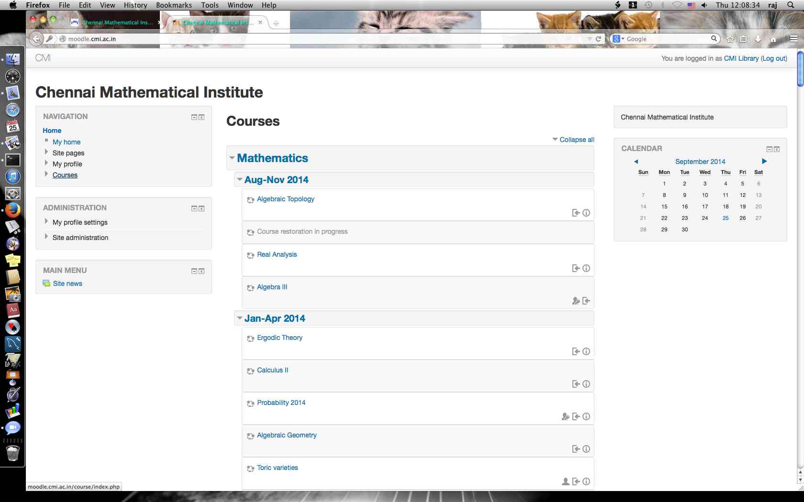
Task: Click self-enrolment icon for Probability 2014
Action: pyautogui.click(x=576, y=416)
